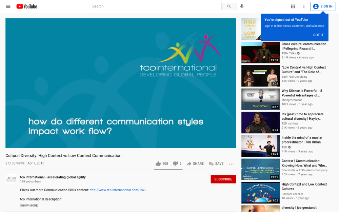
Task: Open Hayley cultural diversity 8:49 thumbnail
Action: [260, 123]
